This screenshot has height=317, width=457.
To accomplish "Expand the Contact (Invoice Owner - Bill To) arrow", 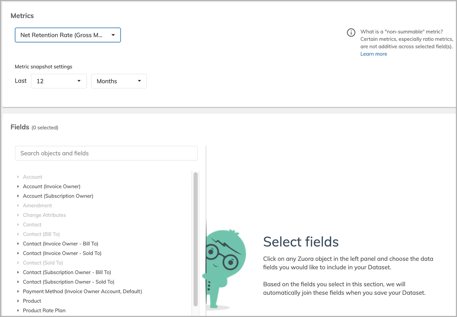I will coord(18,244).
